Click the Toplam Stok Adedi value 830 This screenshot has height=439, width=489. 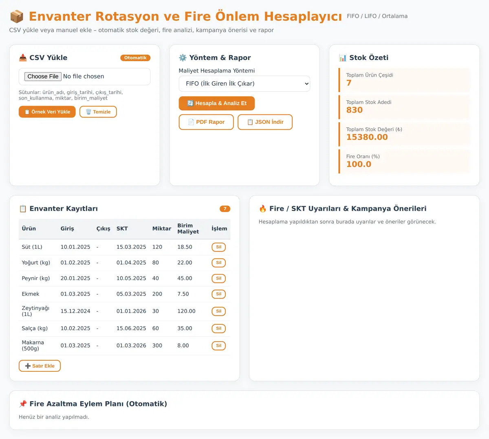355,110
